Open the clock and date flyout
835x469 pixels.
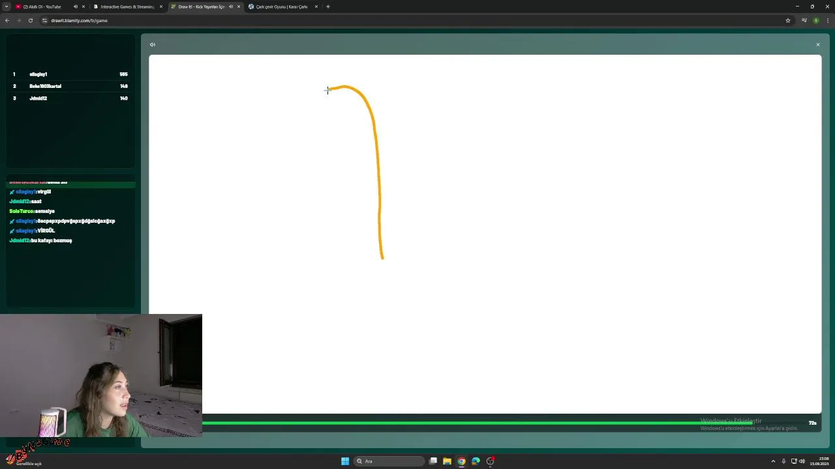(819, 461)
